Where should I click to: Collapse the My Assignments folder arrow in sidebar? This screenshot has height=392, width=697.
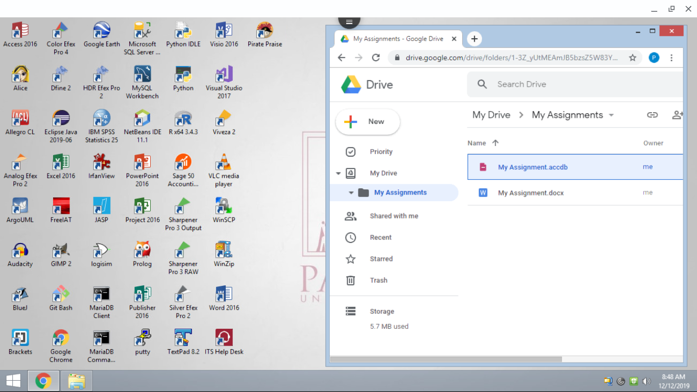click(351, 193)
